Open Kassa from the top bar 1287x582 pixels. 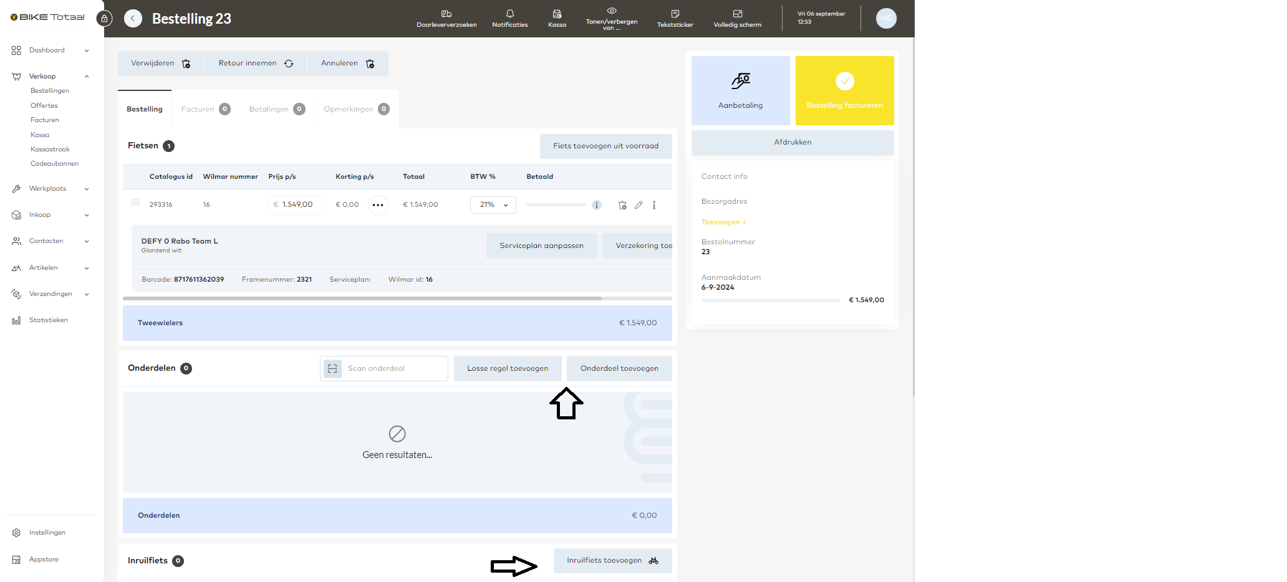coord(557,14)
